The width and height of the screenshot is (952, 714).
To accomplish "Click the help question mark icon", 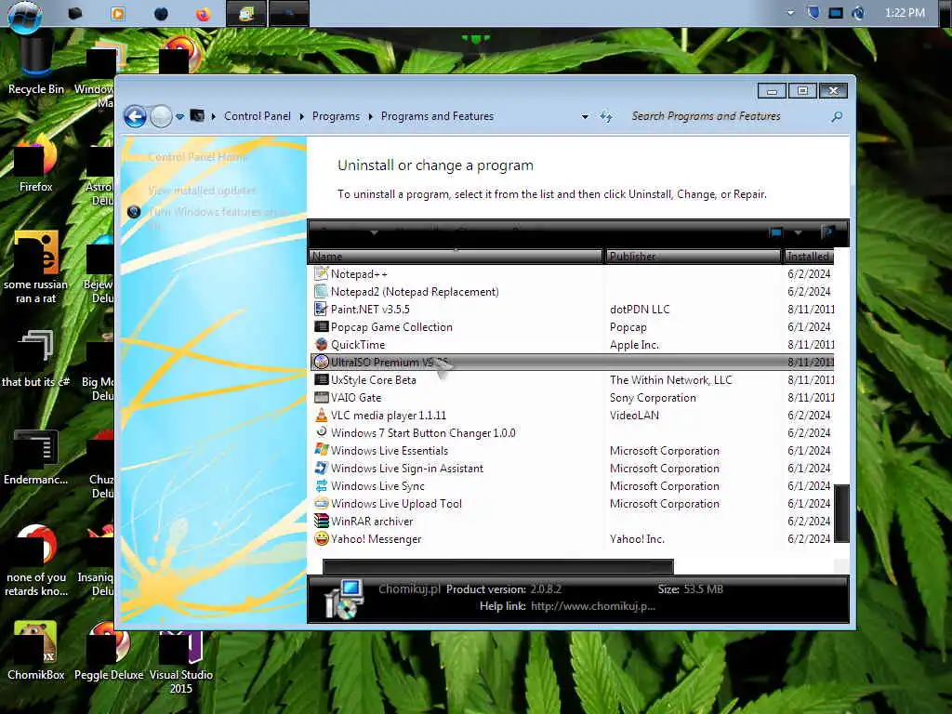I will click(x=827, y=232).
